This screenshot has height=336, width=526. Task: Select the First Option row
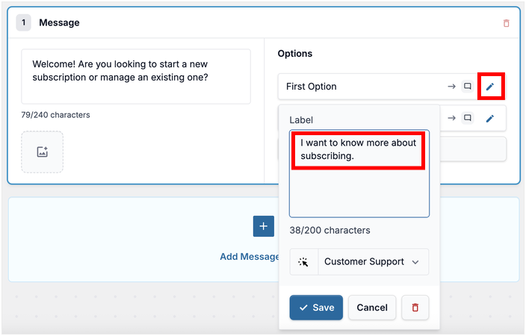click(x=359, y=87)
